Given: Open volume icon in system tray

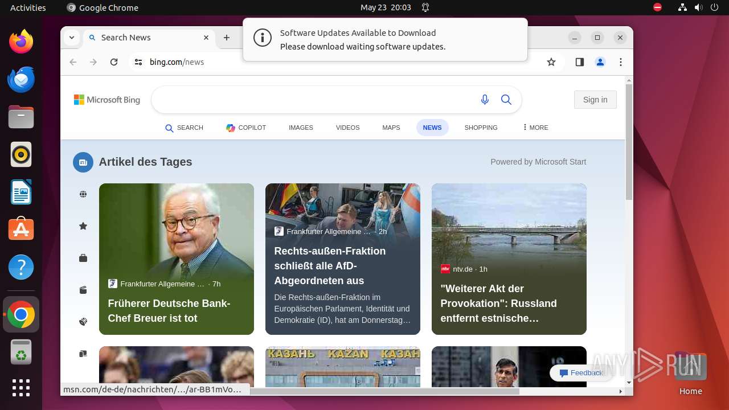Looking at the screenshot, I should [x=698, y=7].
